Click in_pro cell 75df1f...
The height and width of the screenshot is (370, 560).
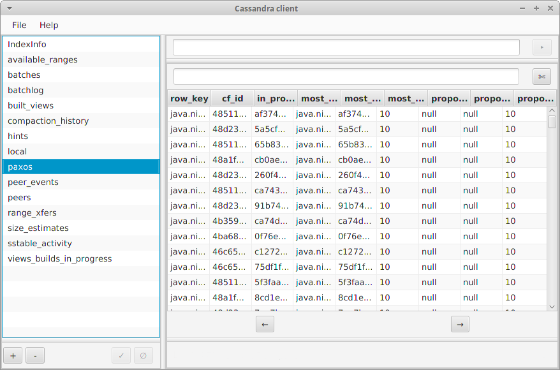[x=272, y=267]
